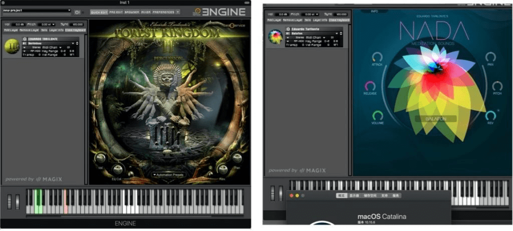Toggle the Balafon layer power button
This screenshot has width=513, height=231.
coord(288,29)
